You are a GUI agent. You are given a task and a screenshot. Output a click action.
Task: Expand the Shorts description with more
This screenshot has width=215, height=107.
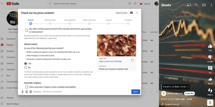pyautogui.click(x=189, y=99)
